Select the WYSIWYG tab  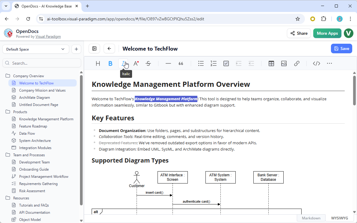[339, 218]
